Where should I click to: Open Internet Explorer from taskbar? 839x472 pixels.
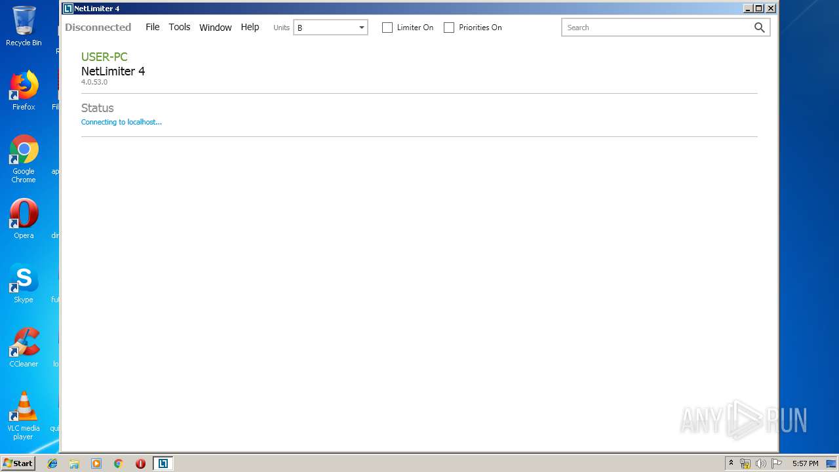coord(52,463)
